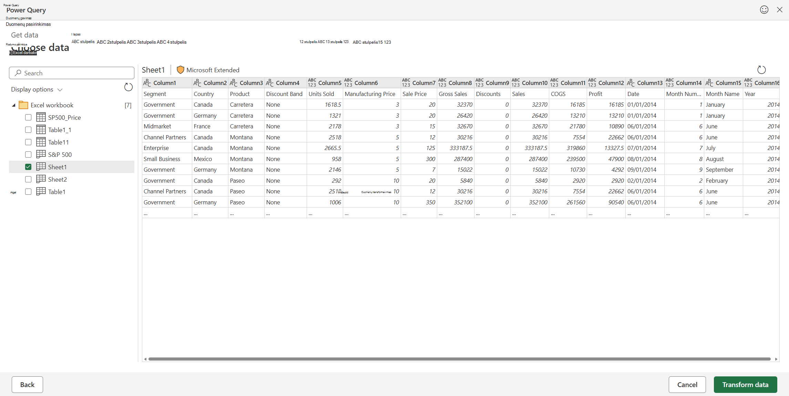Viewport: 789px width, 396px height.
Task: Select the Column9 header
Action: 492,83
